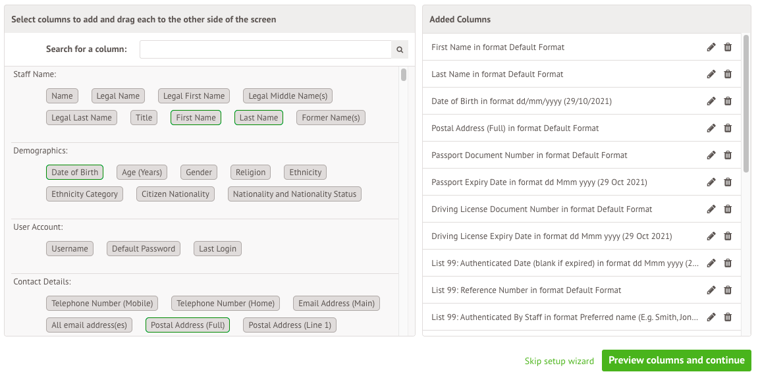Image resolution: width=758 pixels, height=376 pixels.
Task: Trash the Driving License Expiry Date column
Action: point(728,236)
